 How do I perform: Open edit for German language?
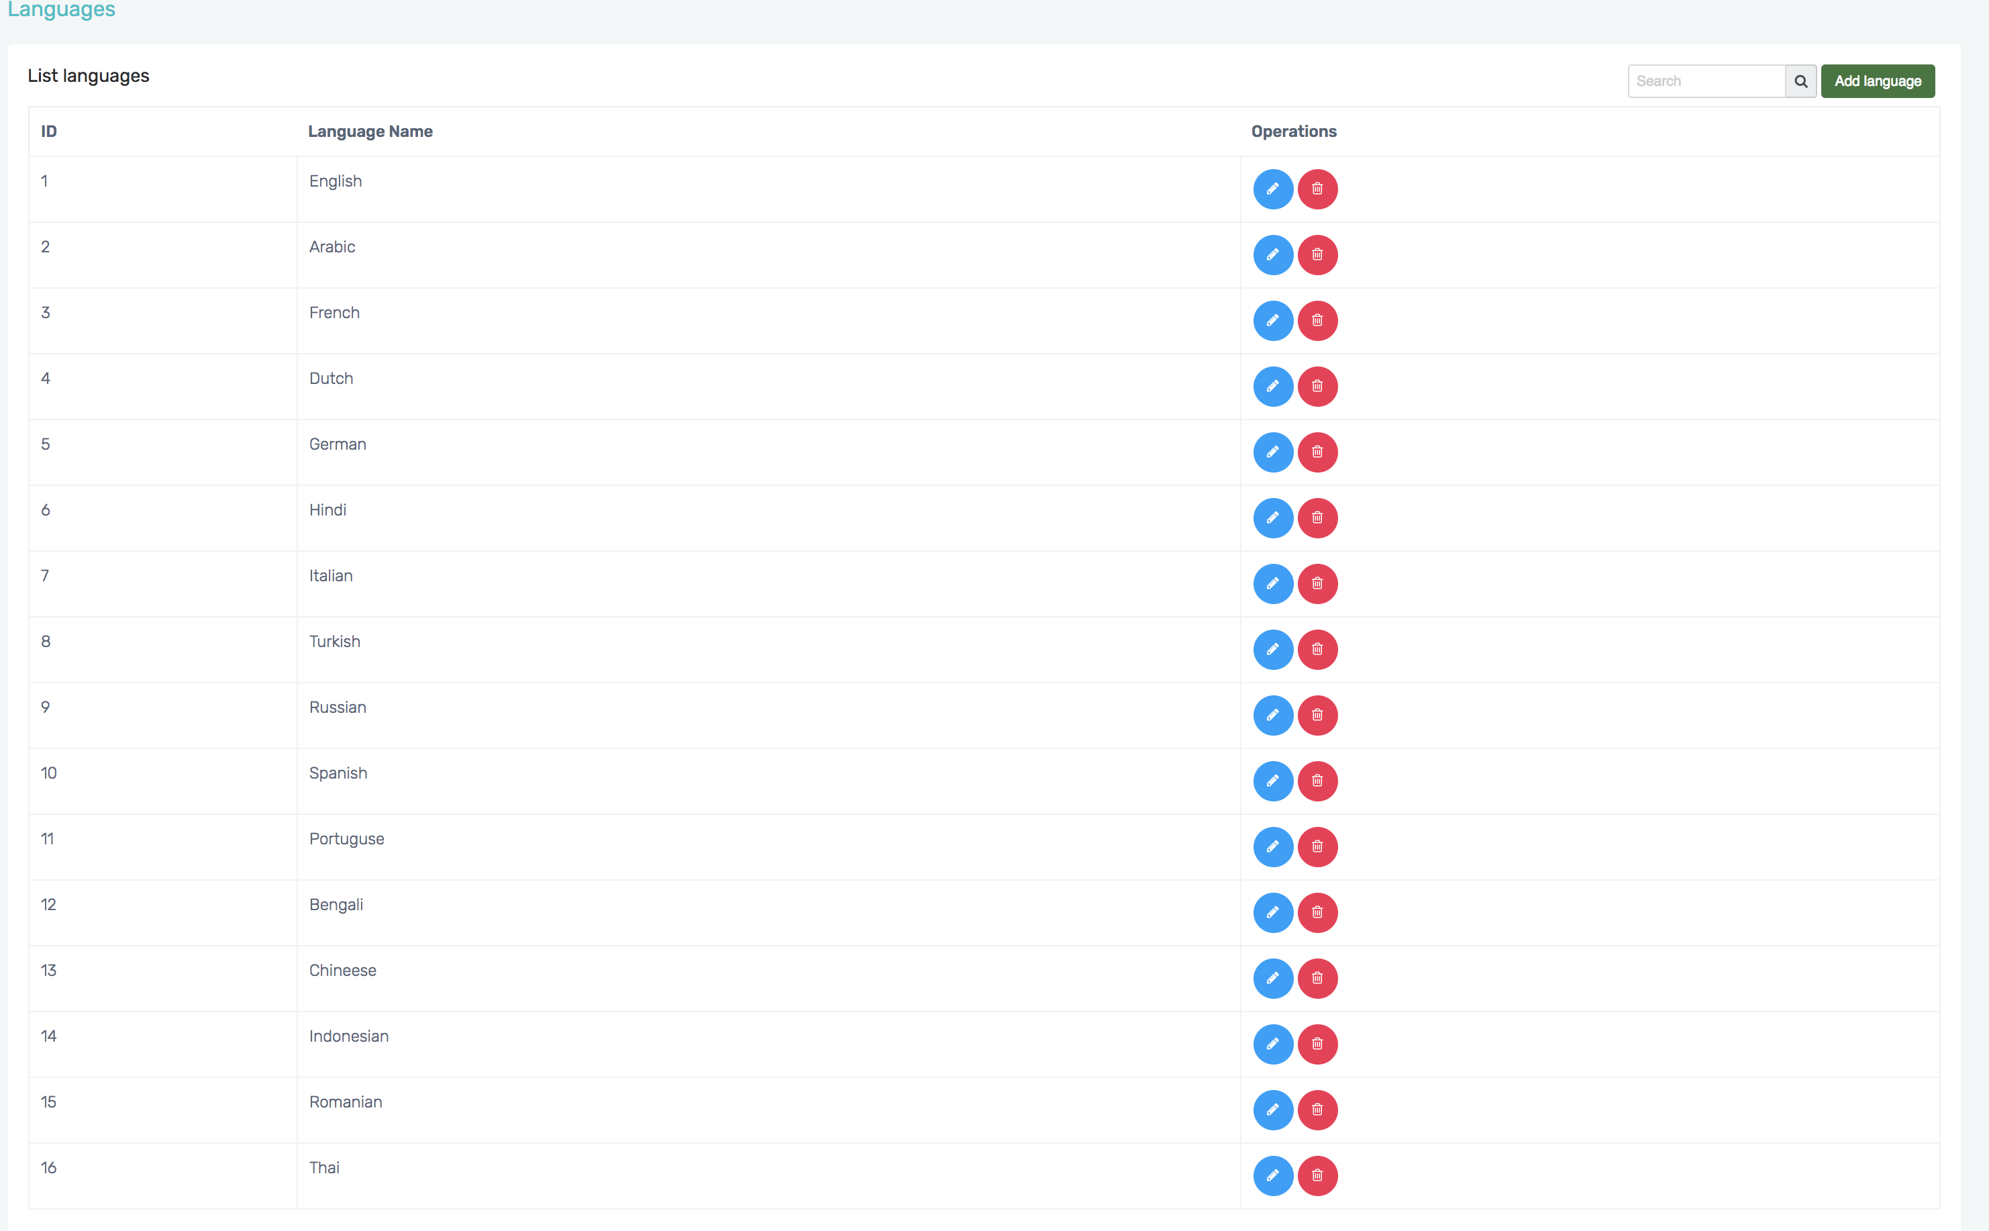click(x=1273, y=452)
